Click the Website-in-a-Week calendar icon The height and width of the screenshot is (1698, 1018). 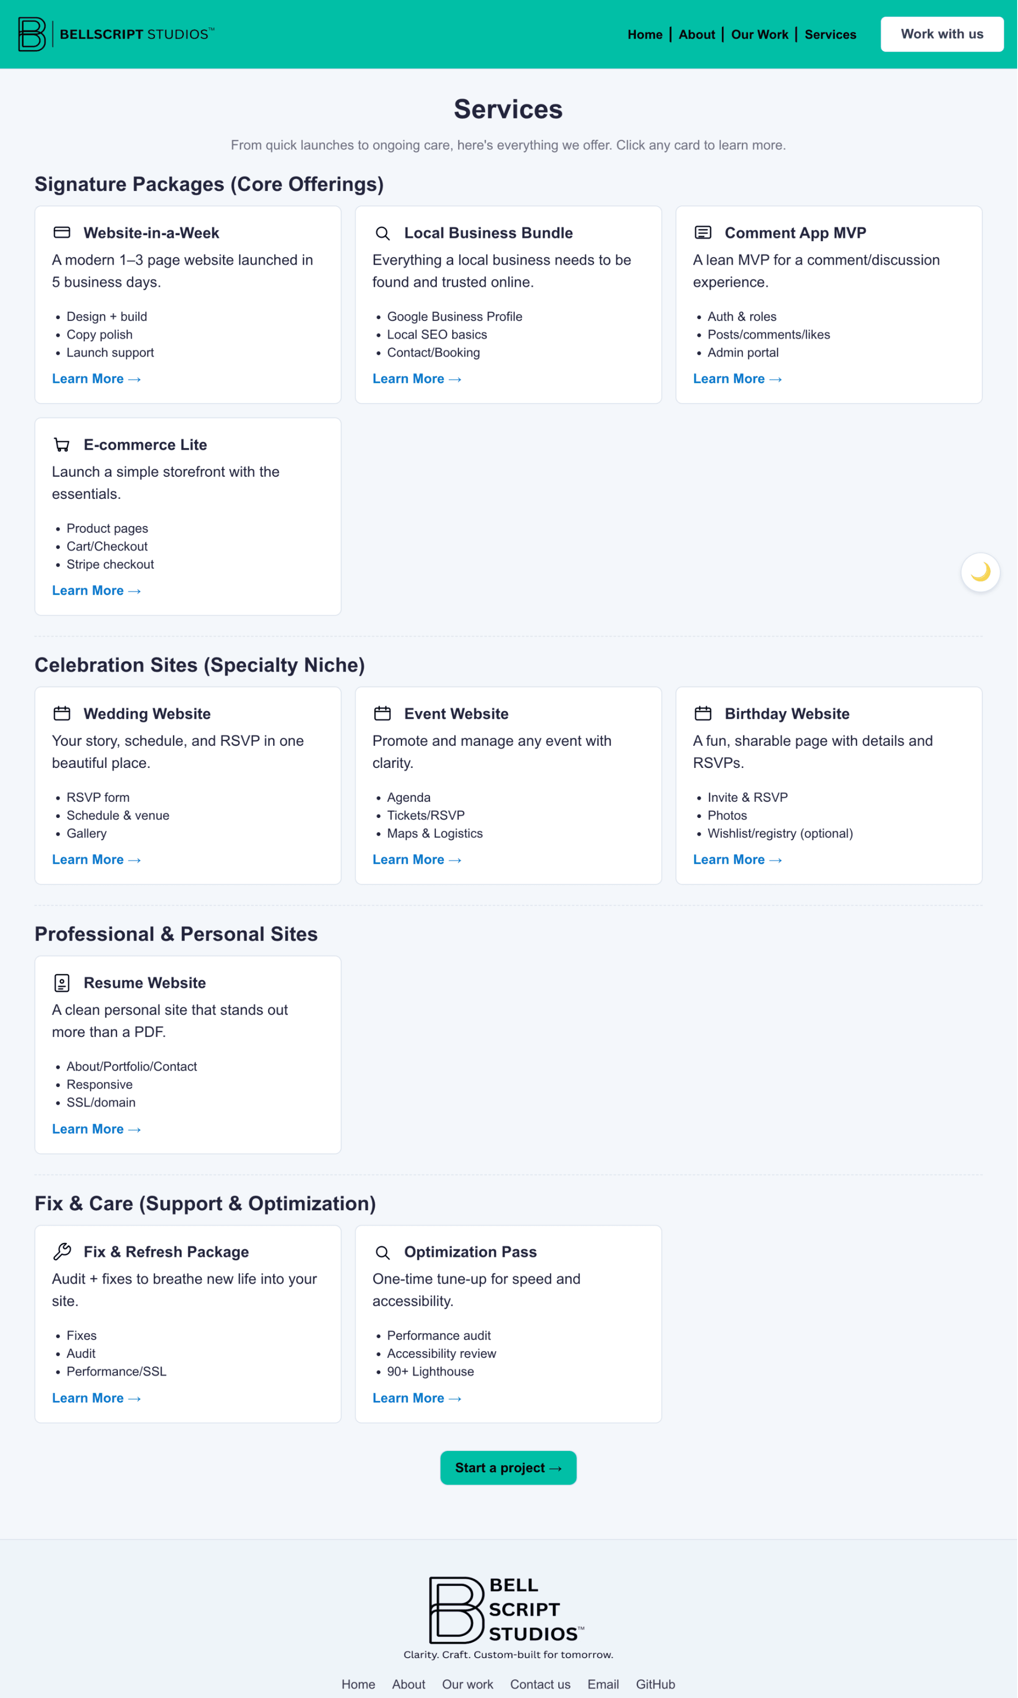point(62,233)
